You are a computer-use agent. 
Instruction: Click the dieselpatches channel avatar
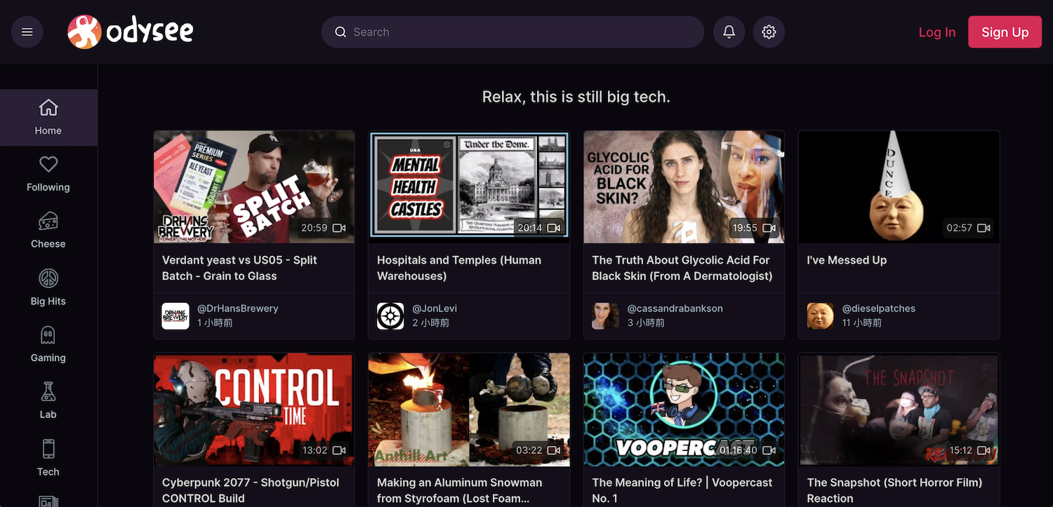pyautogui.click(x=821, y=316)
